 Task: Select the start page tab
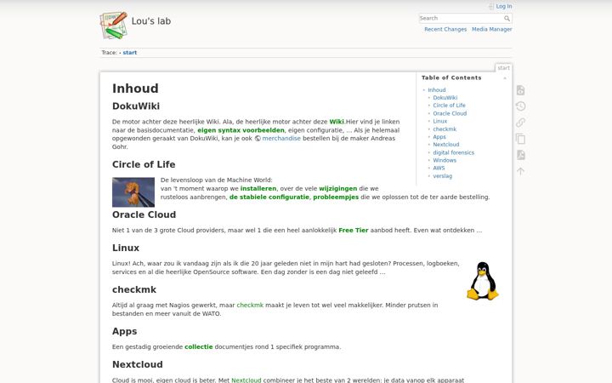(x=503, y=68)
